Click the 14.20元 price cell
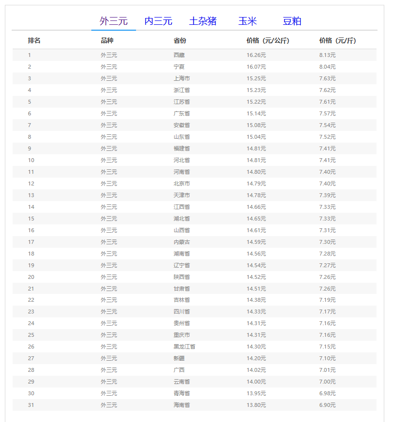The image size is (394, 422). point(256,359)
